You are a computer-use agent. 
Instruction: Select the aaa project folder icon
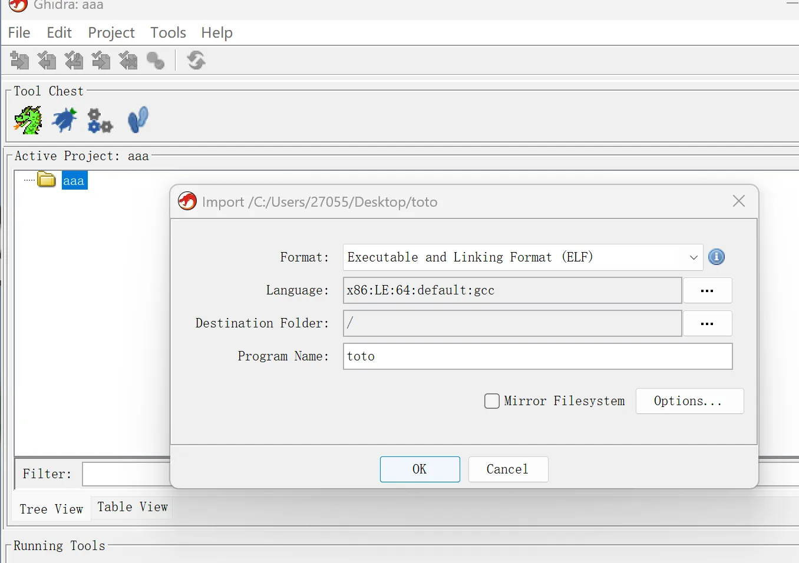point(47,180)
